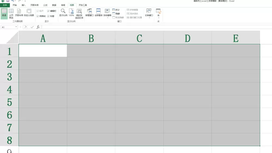Viewport: 272px width, 153px height.
Task: Select column E header
Action: [x=236, y=38]
